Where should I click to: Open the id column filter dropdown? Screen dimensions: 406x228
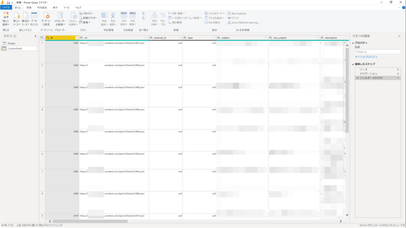click(77, 38)
